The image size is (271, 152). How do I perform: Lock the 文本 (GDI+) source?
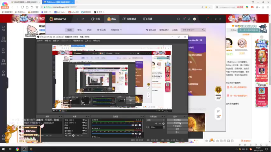click(86, 120)
